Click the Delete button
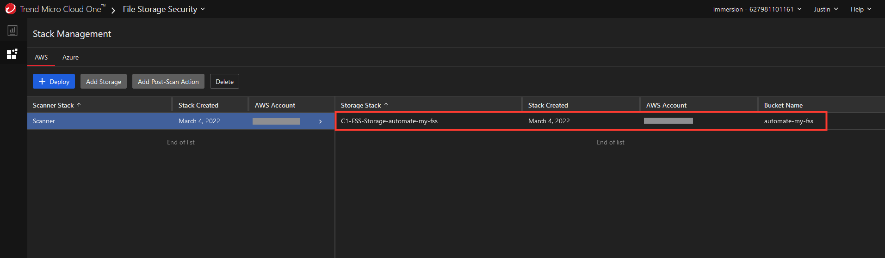Viewport: 885px width, 258px height. (224, 81)
